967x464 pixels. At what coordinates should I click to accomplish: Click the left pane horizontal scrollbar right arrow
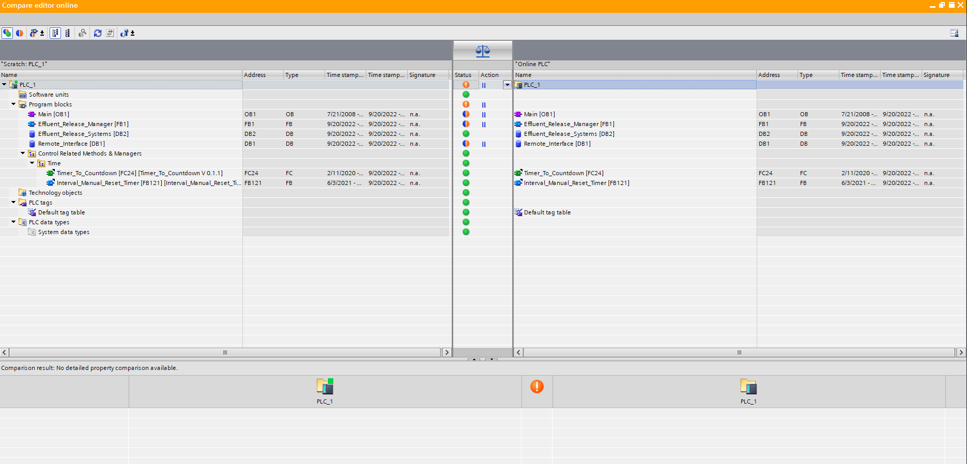click(447, 352)
